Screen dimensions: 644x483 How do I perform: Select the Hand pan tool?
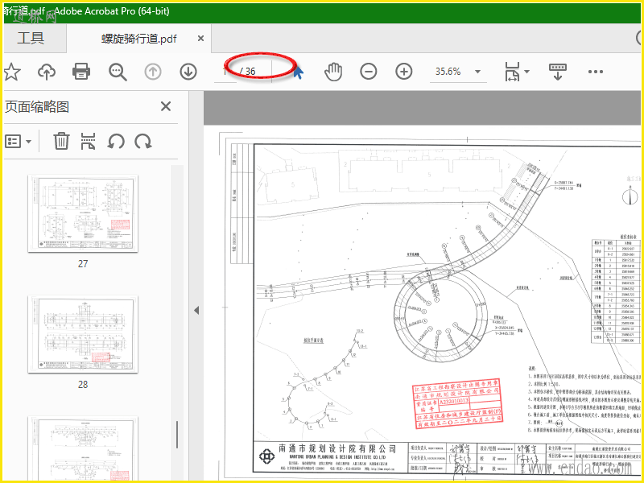(333, 72)
